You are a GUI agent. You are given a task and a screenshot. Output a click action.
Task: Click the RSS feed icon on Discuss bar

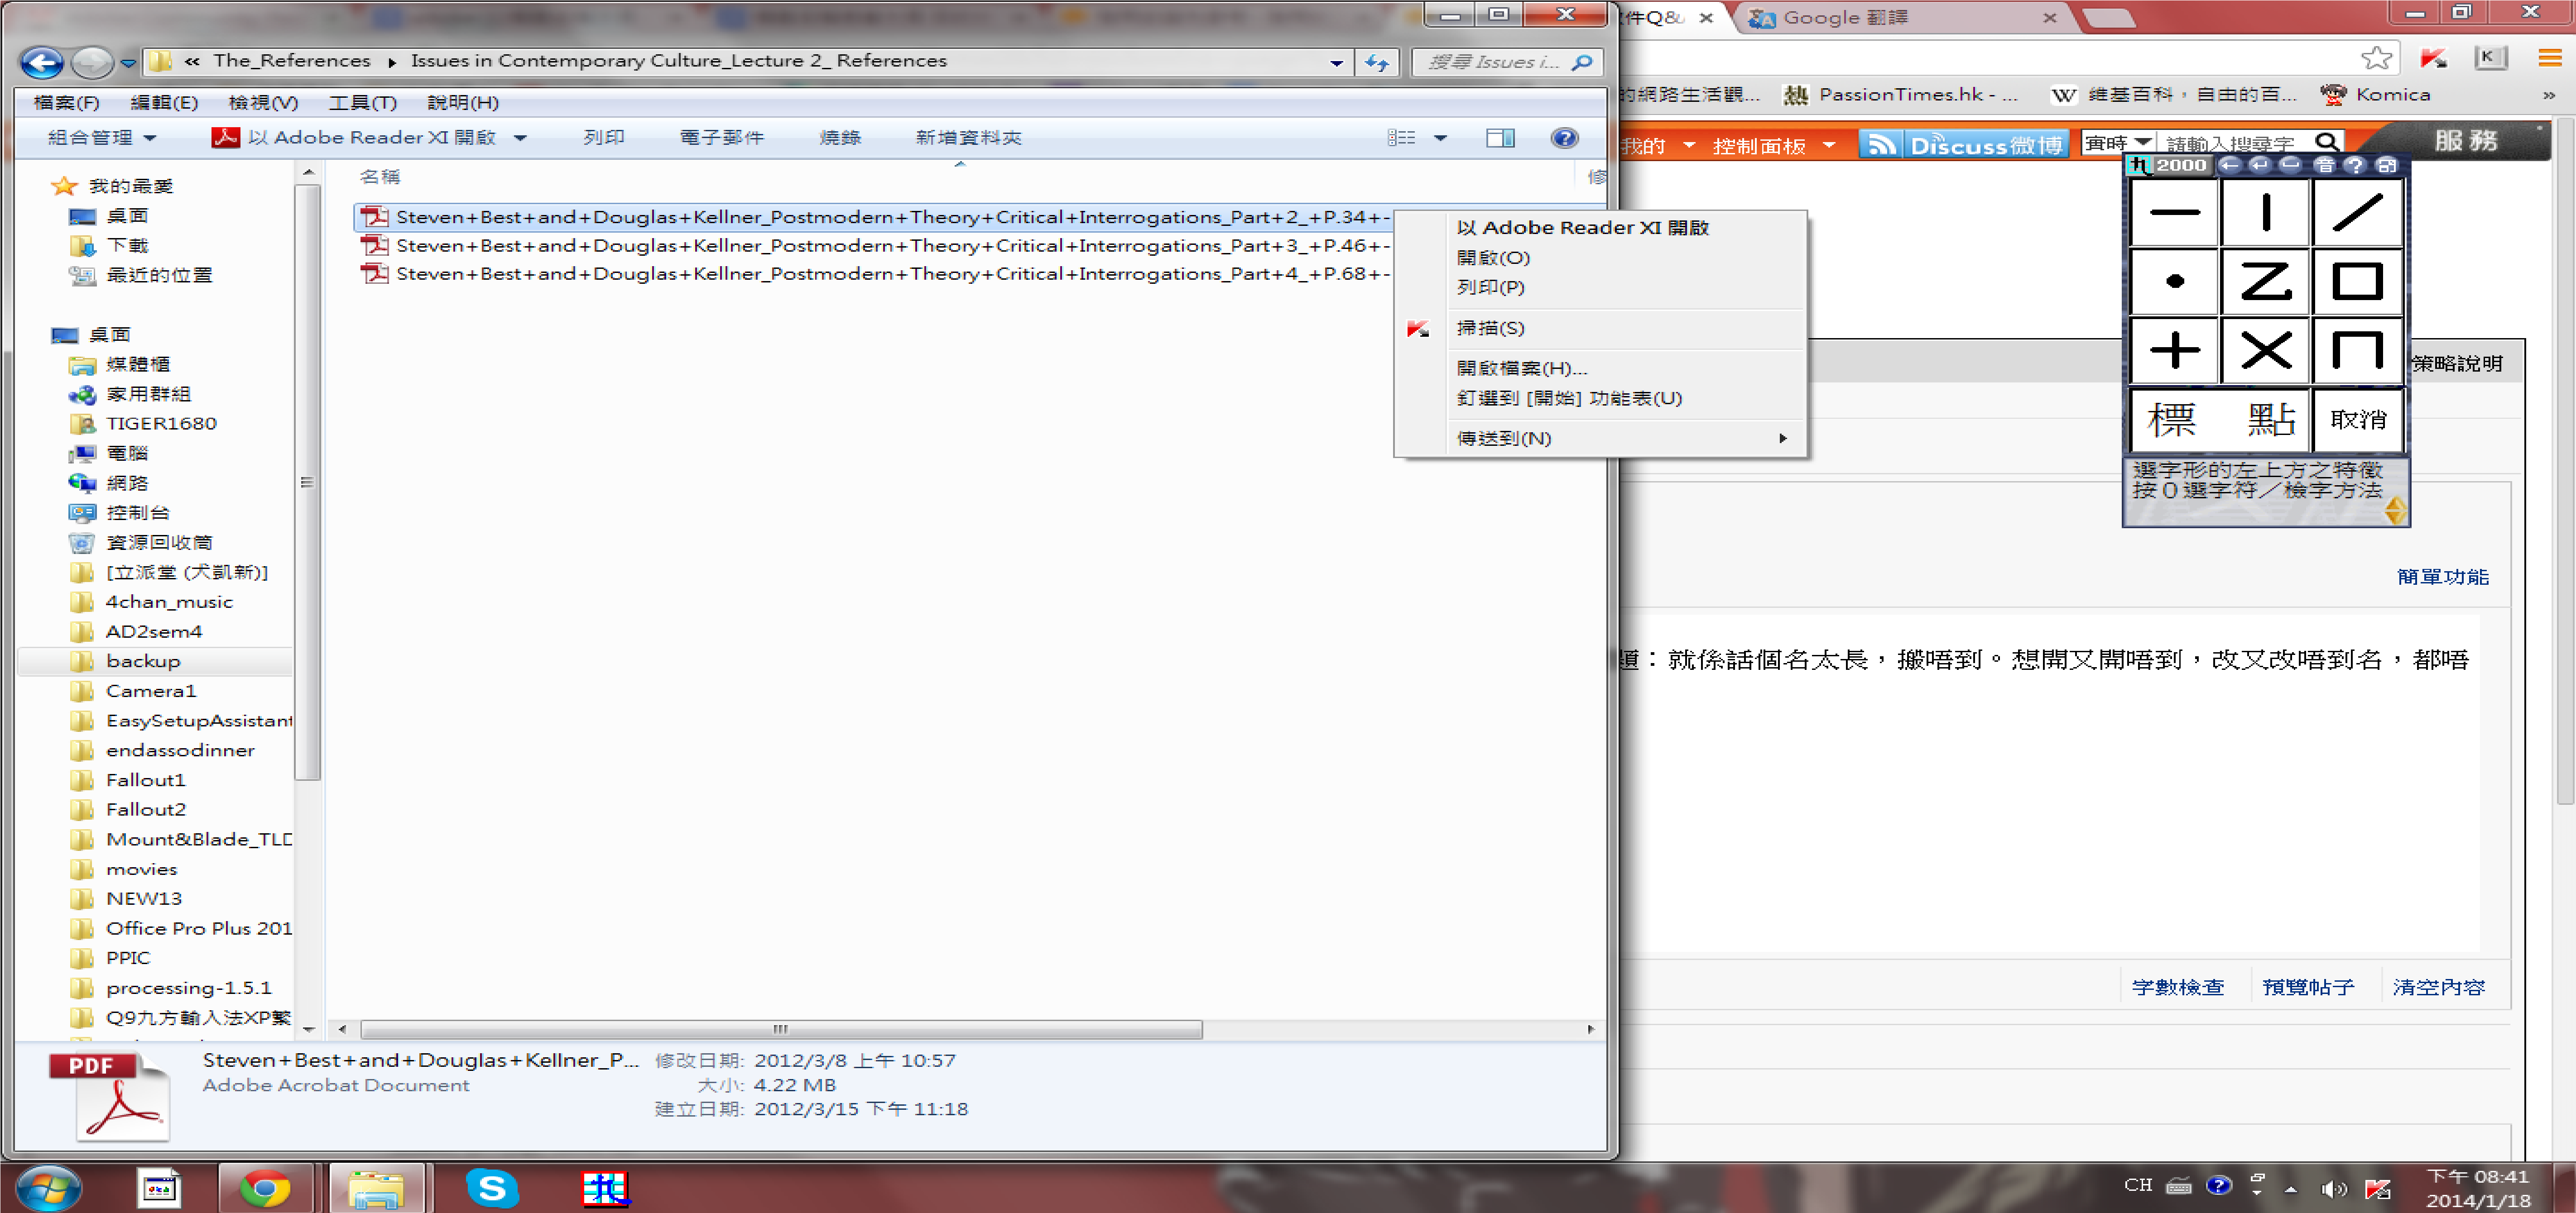[1880, 145]
